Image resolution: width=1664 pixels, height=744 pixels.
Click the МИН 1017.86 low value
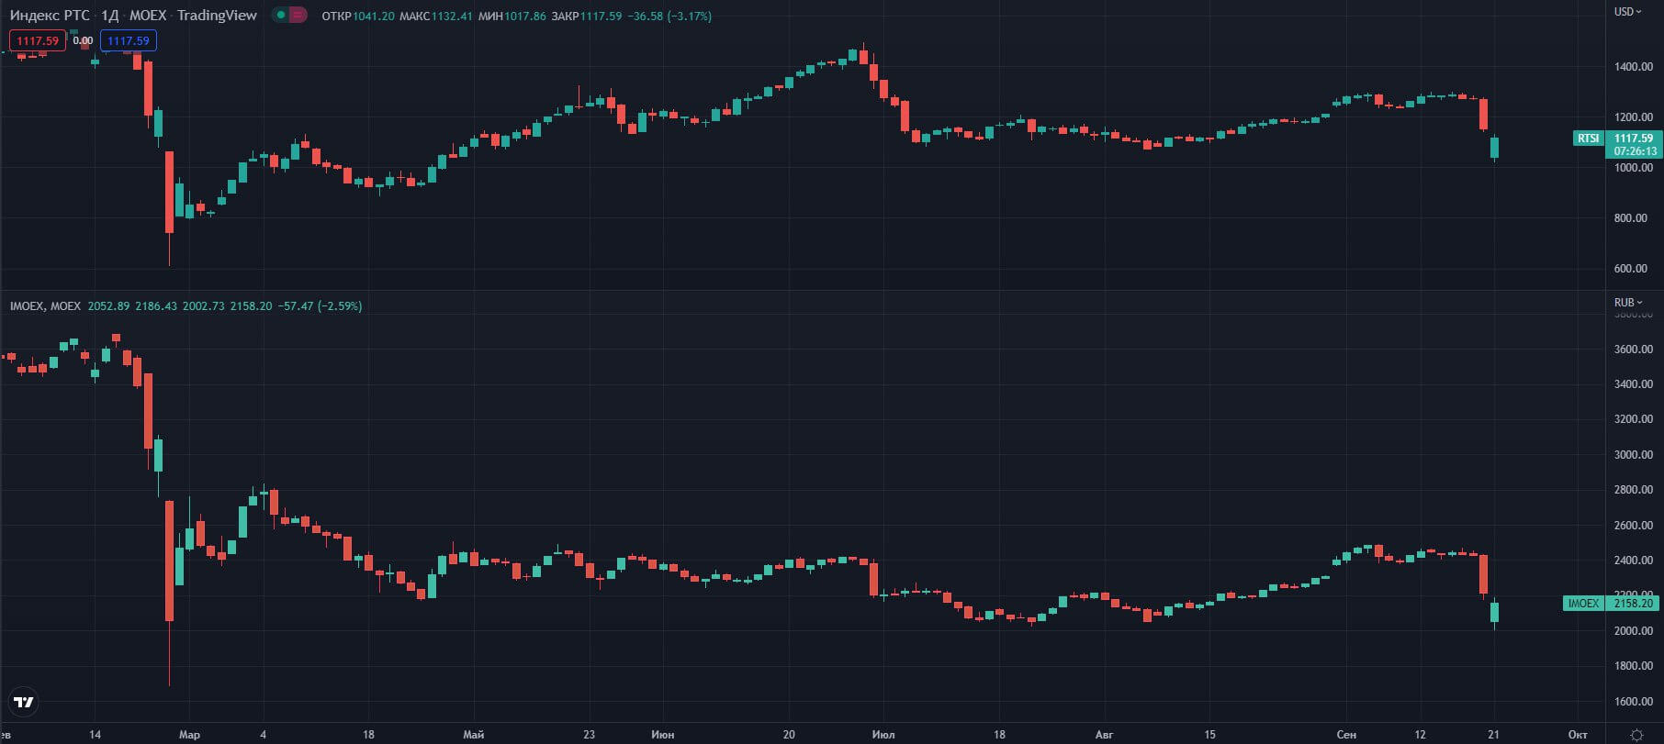512,16
